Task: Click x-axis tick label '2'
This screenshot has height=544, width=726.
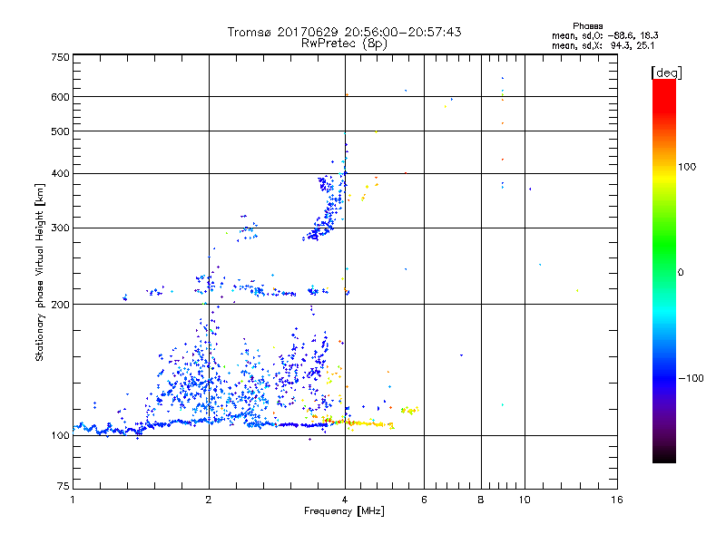Action: (209, 500)
